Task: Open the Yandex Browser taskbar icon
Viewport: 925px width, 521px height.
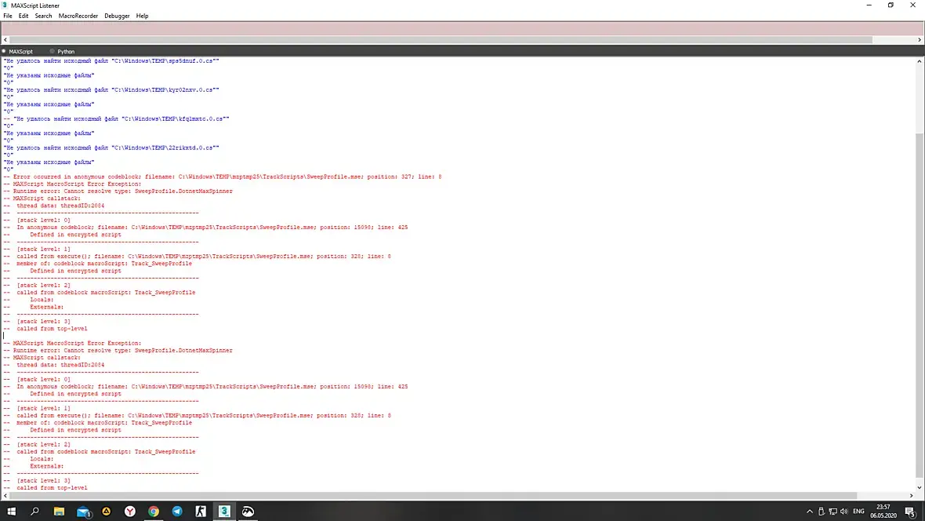Action: tap(130, 511)
